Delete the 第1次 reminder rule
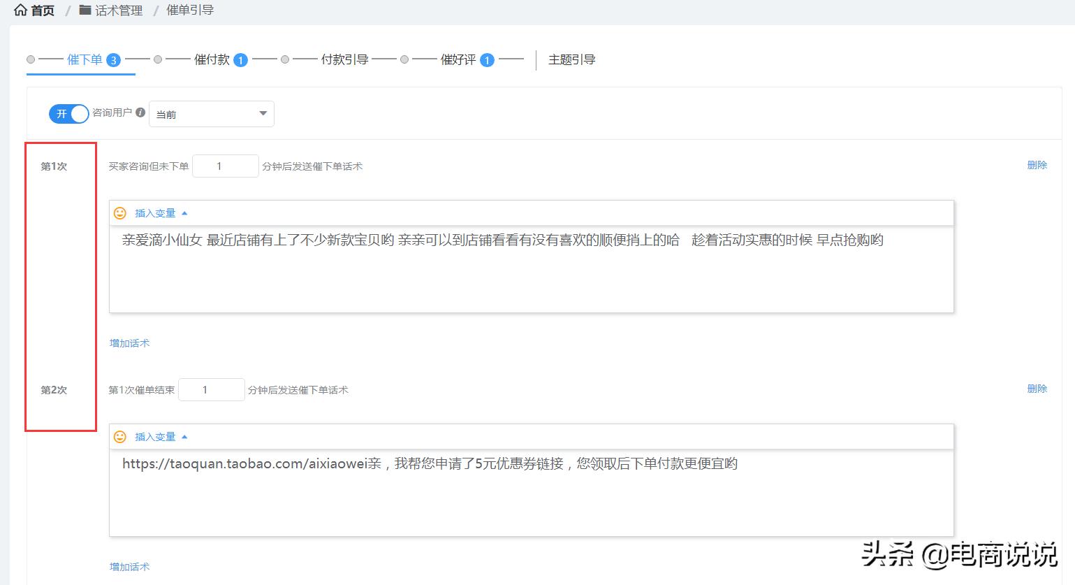This screenshot has width=1075, height=585. point(1037,165)
